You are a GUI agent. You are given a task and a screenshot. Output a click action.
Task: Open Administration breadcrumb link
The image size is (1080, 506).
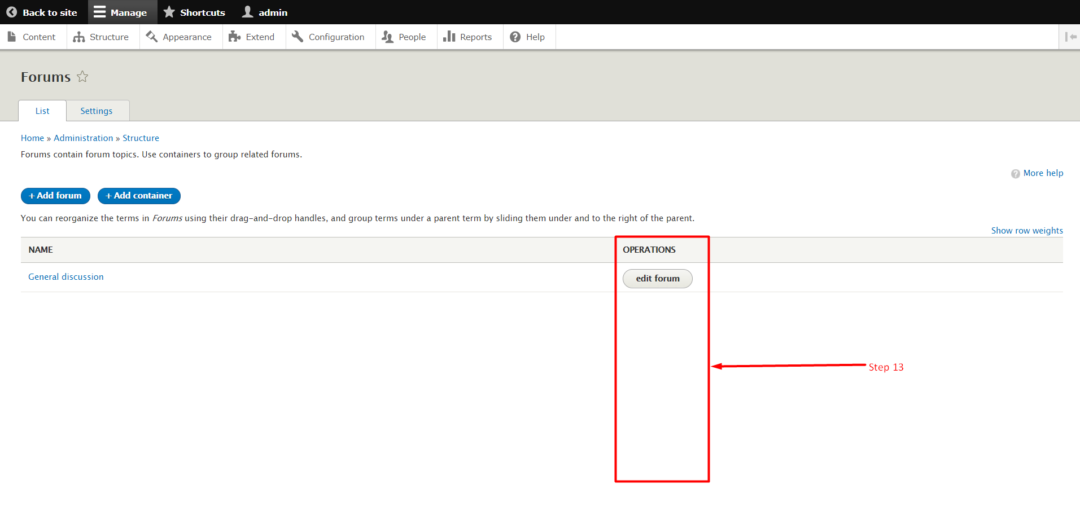84,138
